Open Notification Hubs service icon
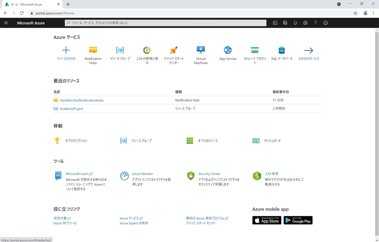This screenshot has height=242, width=379. click(x=93, y=50)
